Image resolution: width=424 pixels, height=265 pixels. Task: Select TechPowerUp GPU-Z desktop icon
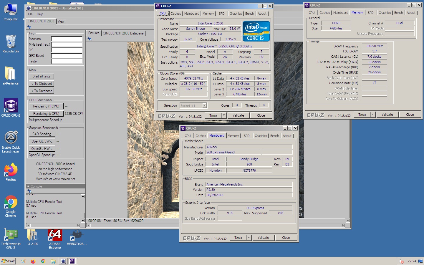11,239
